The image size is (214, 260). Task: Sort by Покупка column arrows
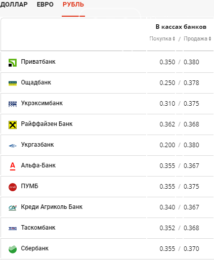[x=174, y=39]
